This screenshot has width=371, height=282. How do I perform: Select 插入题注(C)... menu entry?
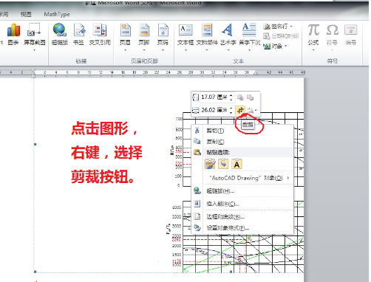242,204
